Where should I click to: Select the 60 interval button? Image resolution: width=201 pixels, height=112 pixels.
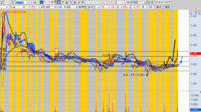(111, 2)
